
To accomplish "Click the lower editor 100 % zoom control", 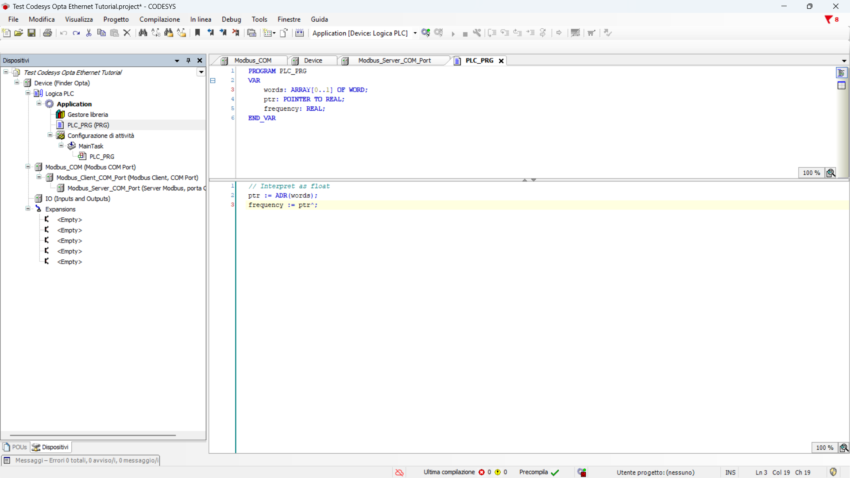I will tap(824, 447).
